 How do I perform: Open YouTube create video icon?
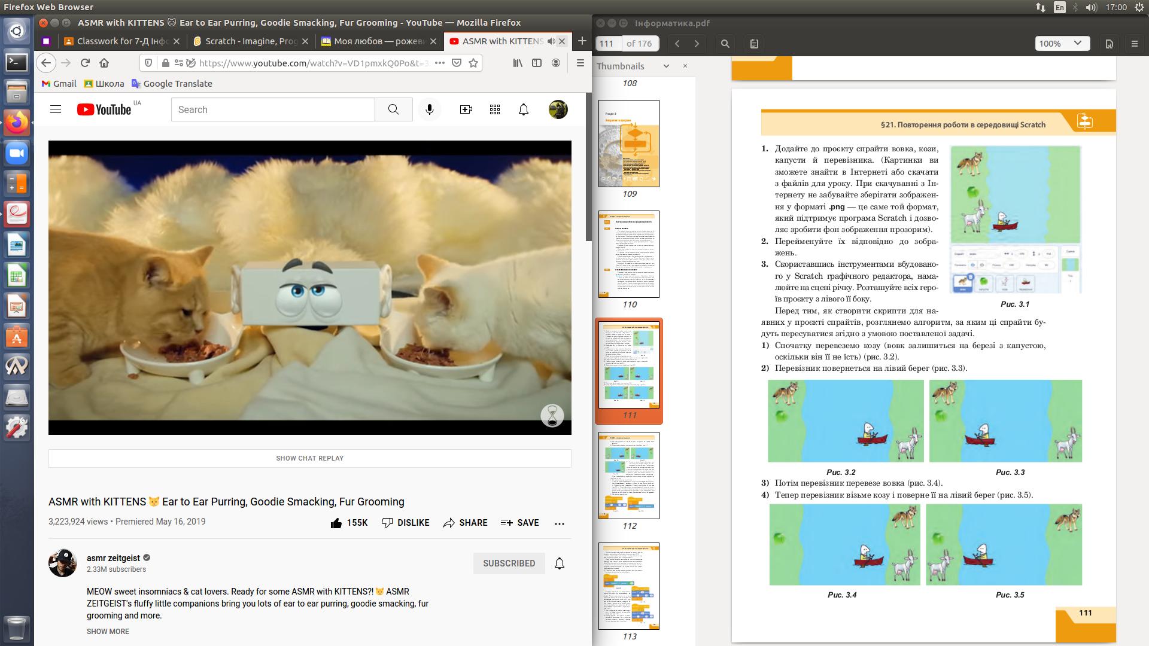click(x=466, y=109)
